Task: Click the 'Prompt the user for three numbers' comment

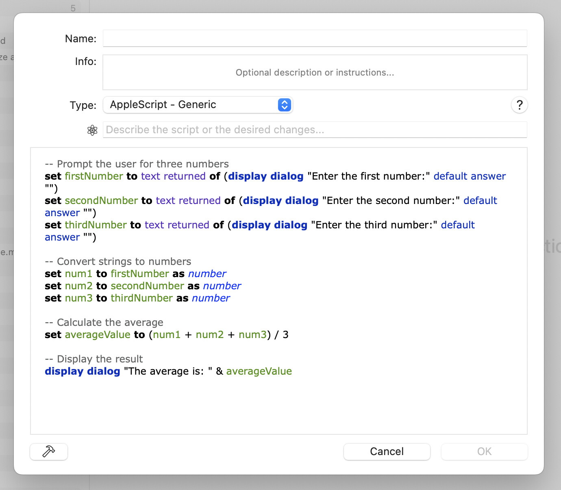Action: tap(137, 164)
